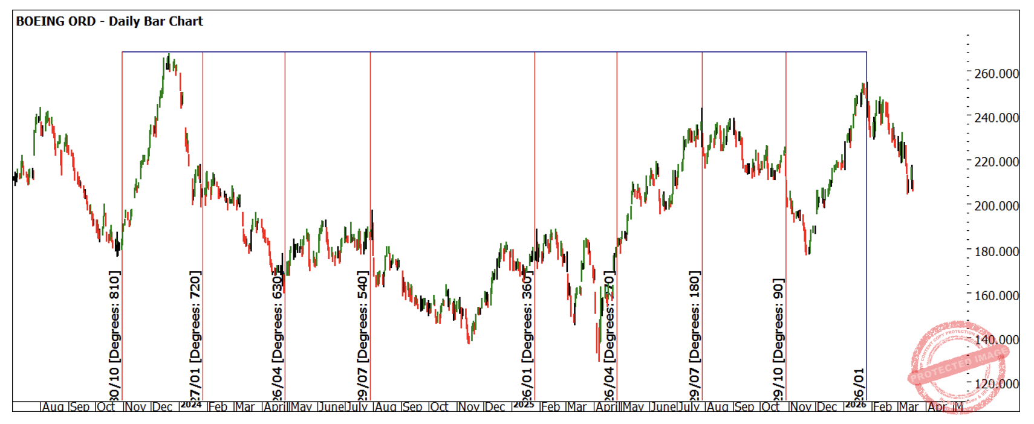Viewport: 1034px width, 424px height.
Task: Select the 240.000 price axis label
Action: tap(997, 118)
